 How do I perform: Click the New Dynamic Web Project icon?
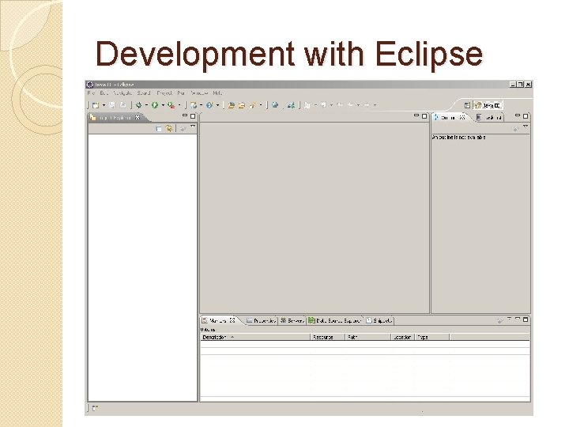click(194, 105)
